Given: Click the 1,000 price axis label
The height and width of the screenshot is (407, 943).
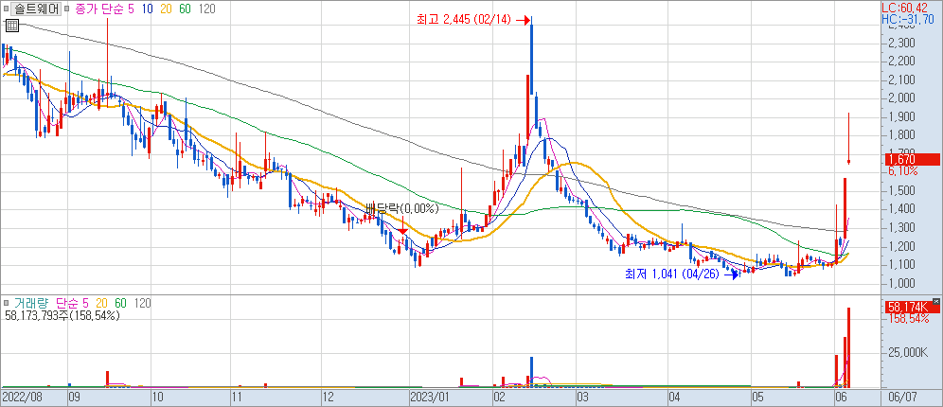Looking at the screenshot, I should click(903, 283).
